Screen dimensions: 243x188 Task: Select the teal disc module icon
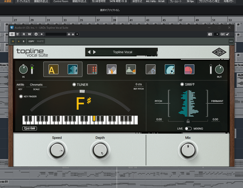point(170,69)
